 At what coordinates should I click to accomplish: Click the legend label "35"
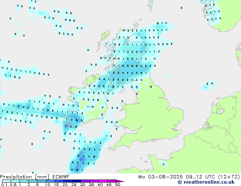(91, 184)
